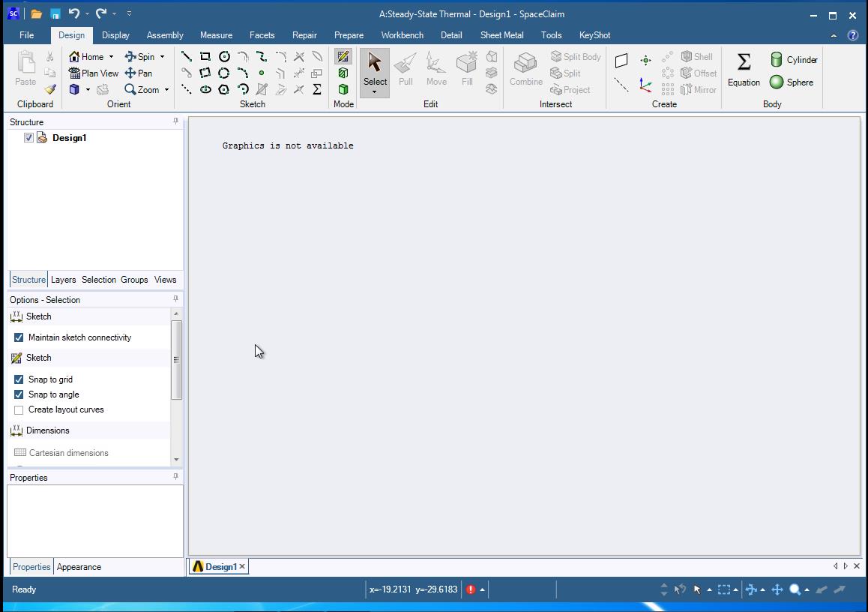Screen dimensions: 868x612
Task: Switch to the Sheet Metal ribbon tab
Action: 502,35
